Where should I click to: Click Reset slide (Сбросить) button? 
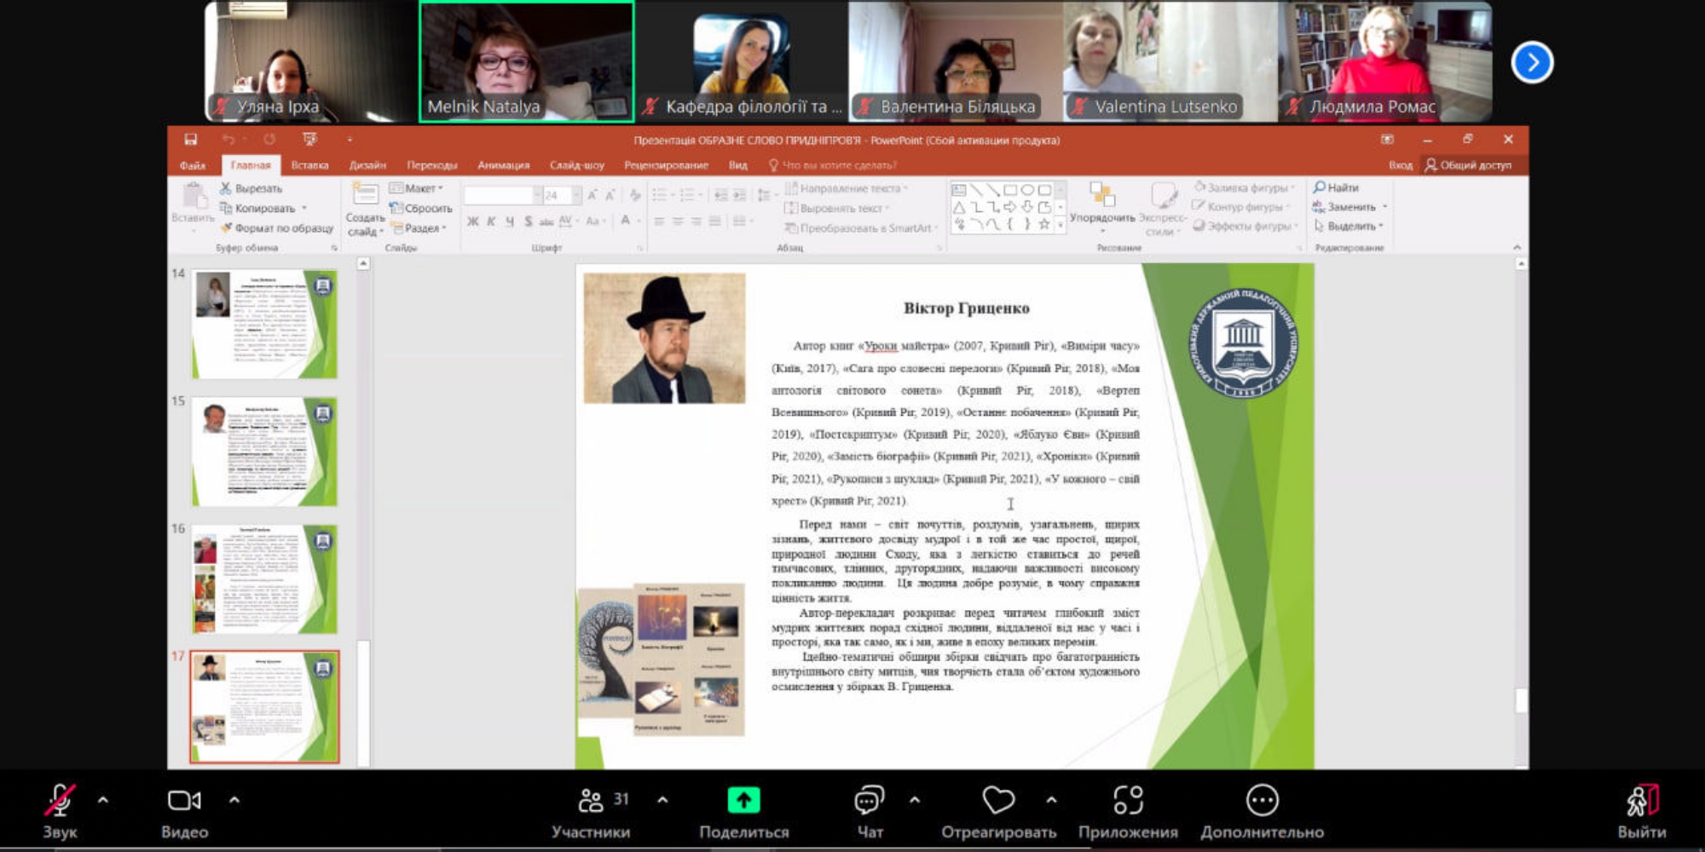pos(421,208)
